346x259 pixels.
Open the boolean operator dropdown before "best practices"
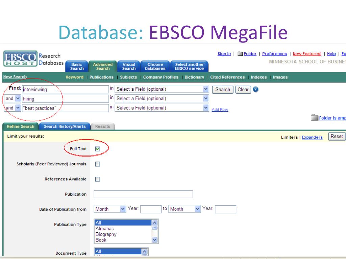[x=13, y=108]
